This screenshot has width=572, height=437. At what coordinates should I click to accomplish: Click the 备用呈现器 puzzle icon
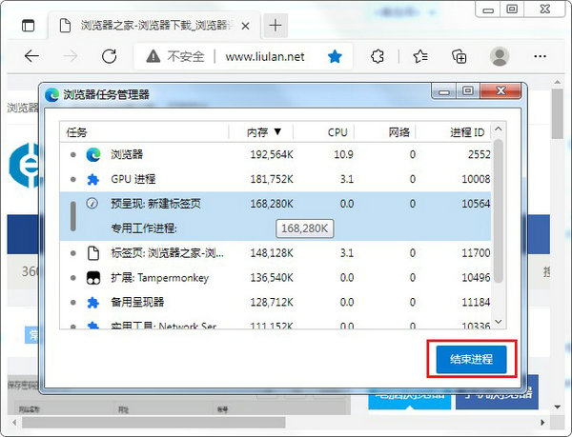tap(93, 303)
